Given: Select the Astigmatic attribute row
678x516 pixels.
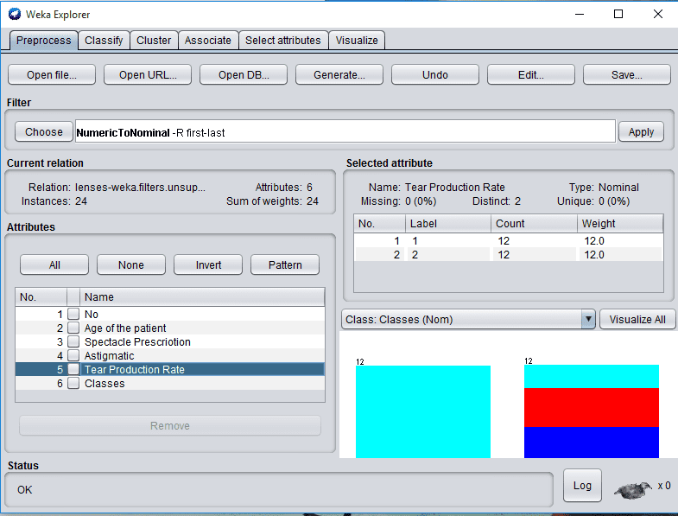Looking at the screenshot, I should 170,355.
